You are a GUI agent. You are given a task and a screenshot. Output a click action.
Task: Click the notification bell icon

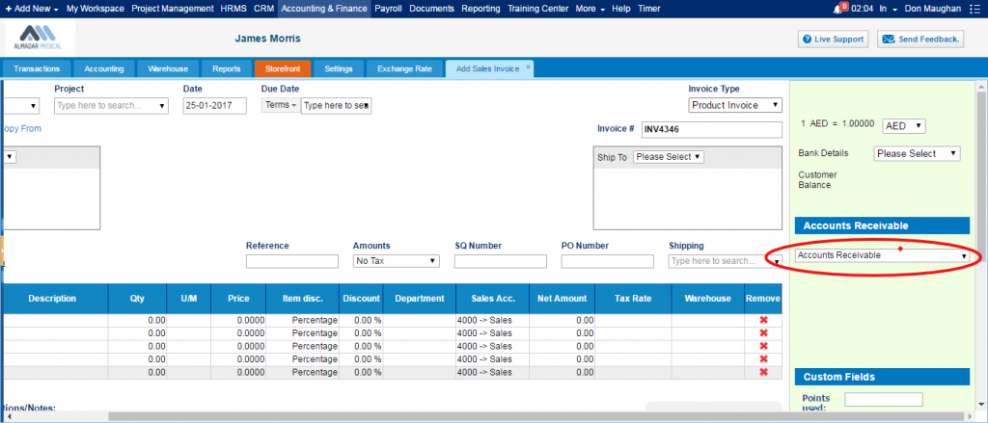coord(837,9)
